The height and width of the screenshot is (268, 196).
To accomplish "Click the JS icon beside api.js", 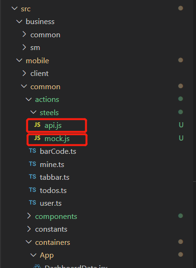I will (x=37, y=125).
